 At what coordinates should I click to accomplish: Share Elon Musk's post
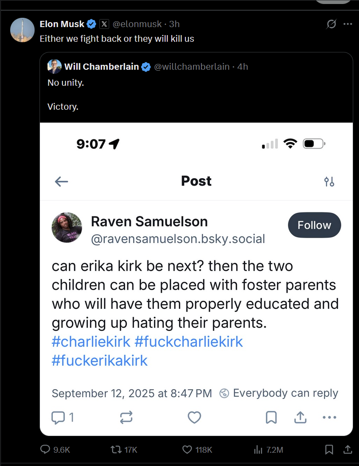[348, 450]
